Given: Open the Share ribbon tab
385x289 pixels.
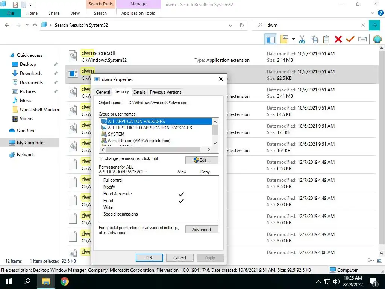Looking at the screenshot, I should (54, 13).
